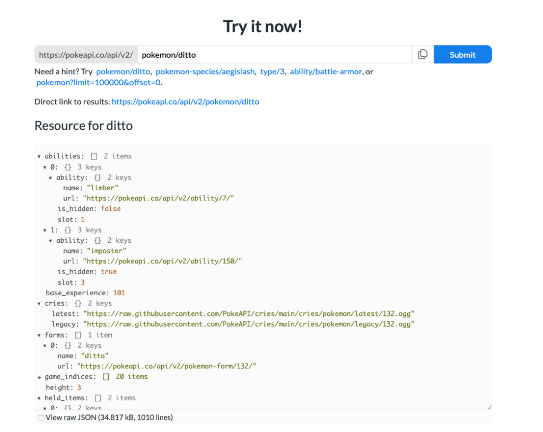Click the "imposter" name value
Viewport: 543px width, 432px height.
107,251
